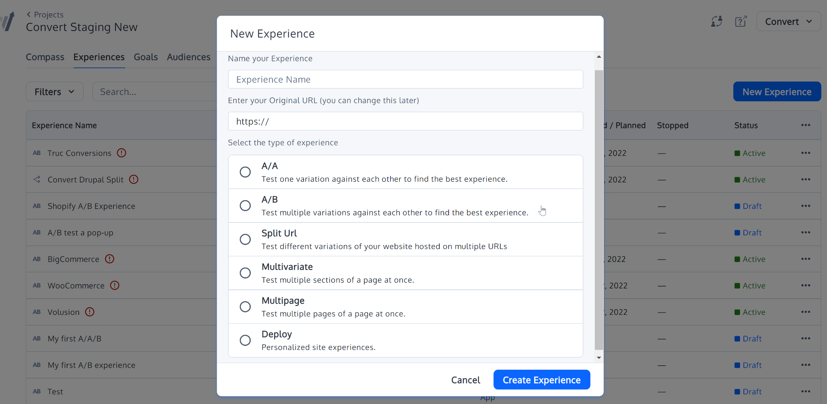Open more options for Volusion row
The image size is (827, 404).
pos(806,312)
